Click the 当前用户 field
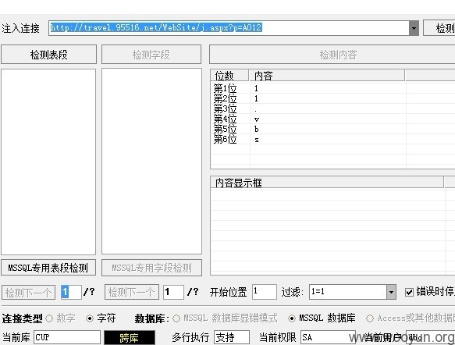 click(430, 337)
